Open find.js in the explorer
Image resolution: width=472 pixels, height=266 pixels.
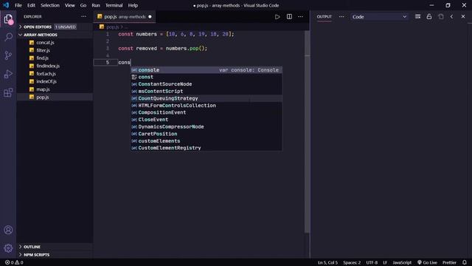55,58
